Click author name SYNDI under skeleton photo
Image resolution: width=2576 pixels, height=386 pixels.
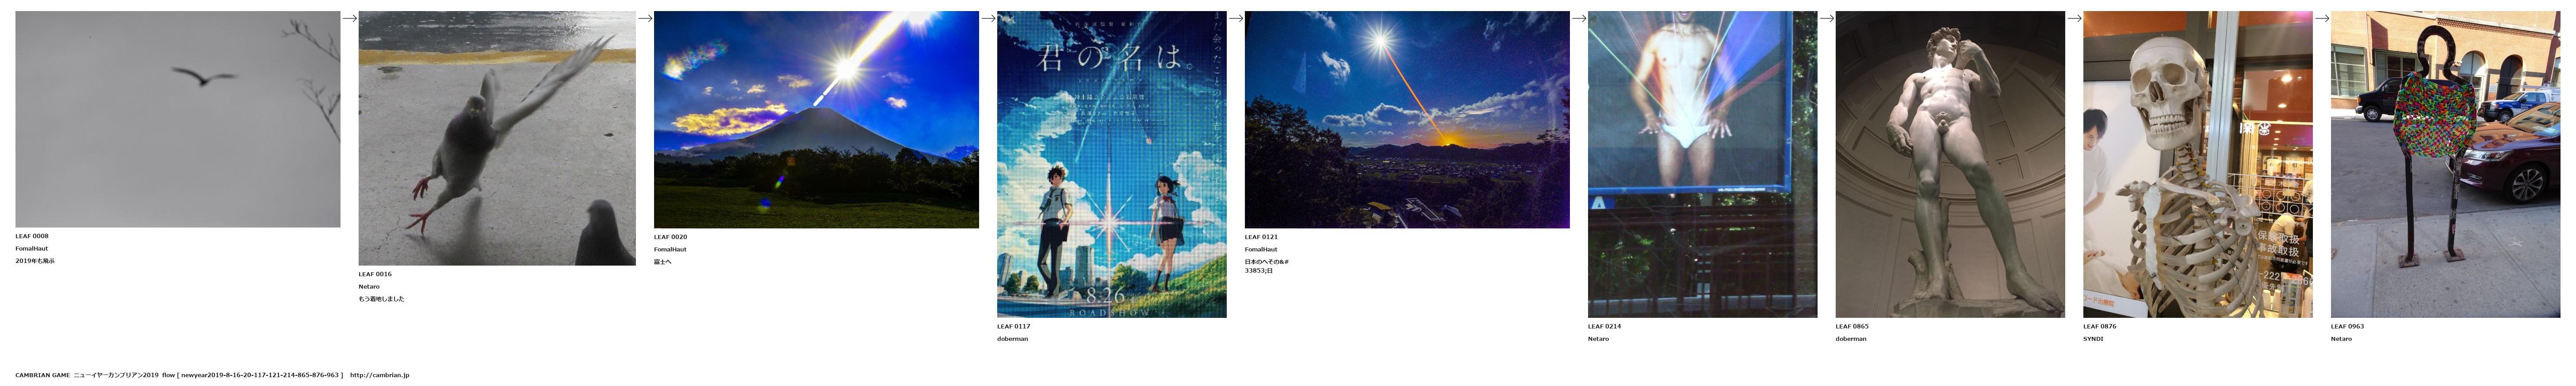click(x=2093, y=339)
